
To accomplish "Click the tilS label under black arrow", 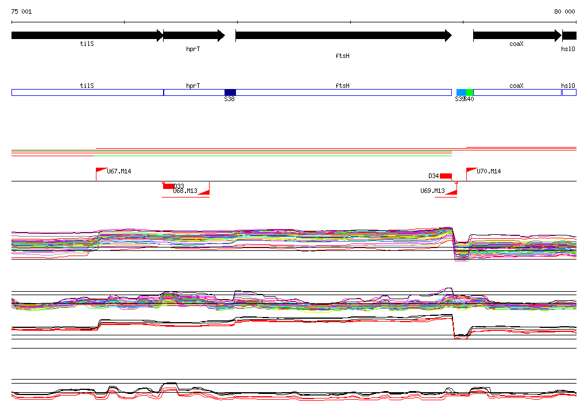I will pyautogui.click(x=87, y=44).
